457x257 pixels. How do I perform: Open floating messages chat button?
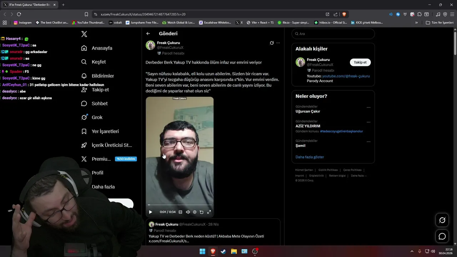click(x=442, y=236)
